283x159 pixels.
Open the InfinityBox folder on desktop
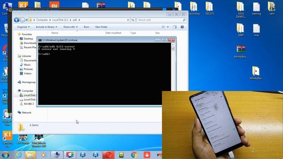tap(256, 73)
